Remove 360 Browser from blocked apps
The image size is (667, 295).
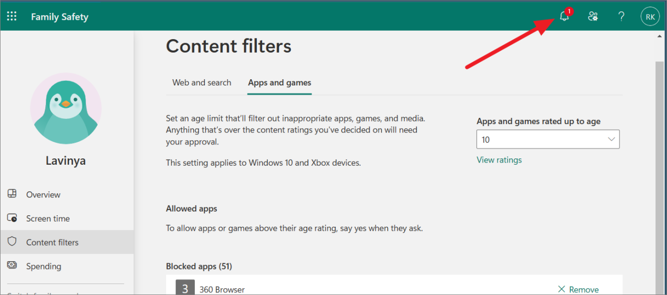coord(578,289)
